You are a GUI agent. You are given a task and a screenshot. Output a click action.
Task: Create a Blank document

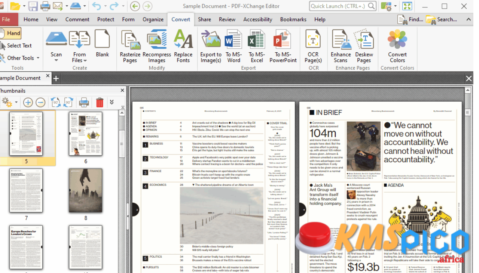(102, 43)
